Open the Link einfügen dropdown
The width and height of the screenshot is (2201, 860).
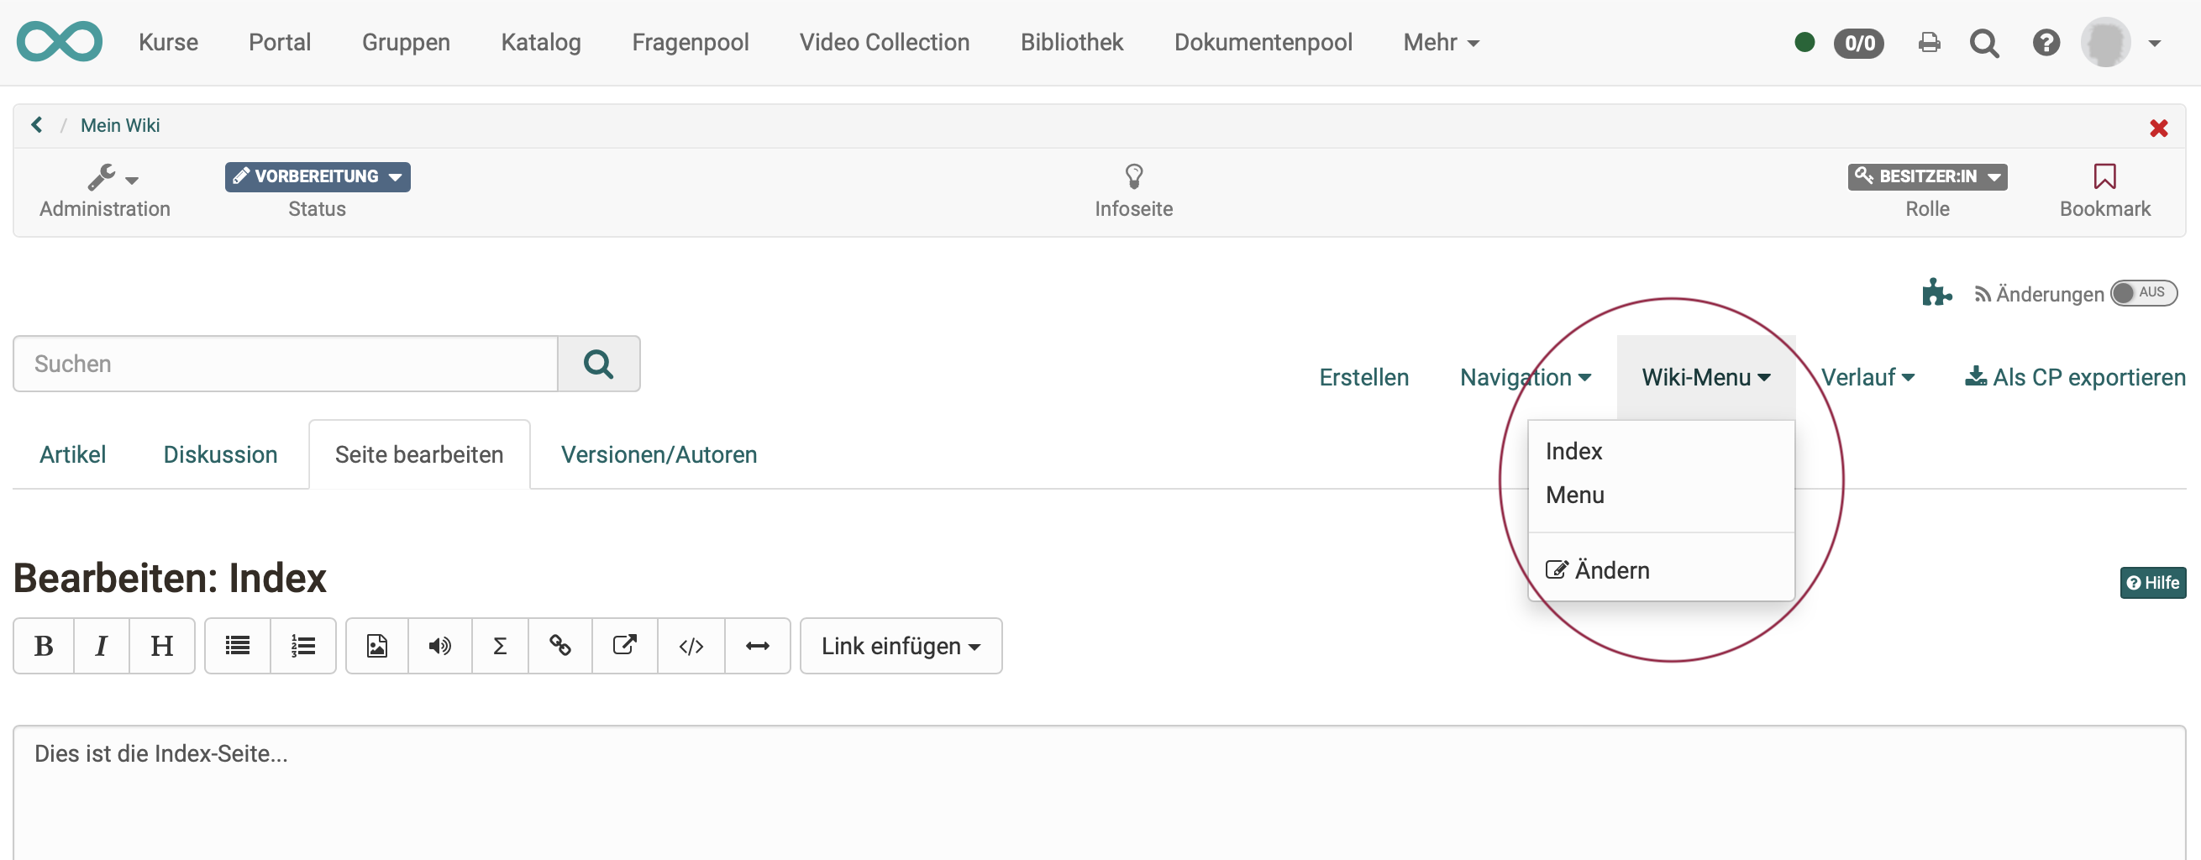click(x=901, y=646)
